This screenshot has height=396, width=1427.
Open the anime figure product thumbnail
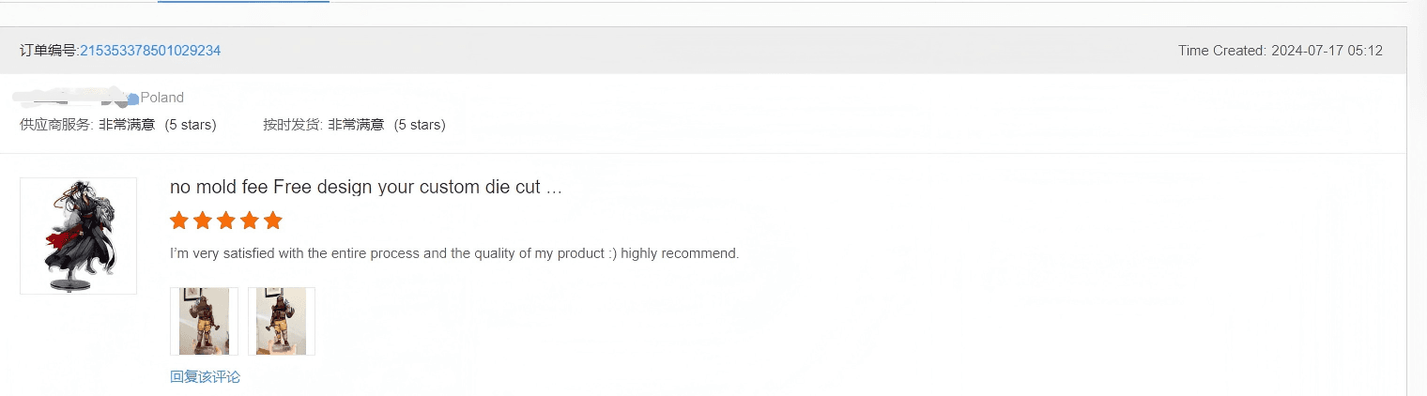coord(78,236)
